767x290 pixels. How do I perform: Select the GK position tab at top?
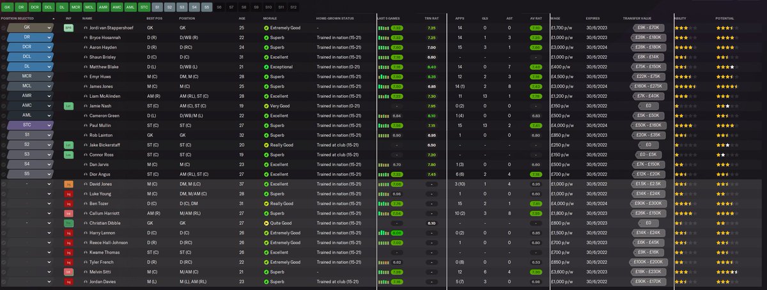6,6
